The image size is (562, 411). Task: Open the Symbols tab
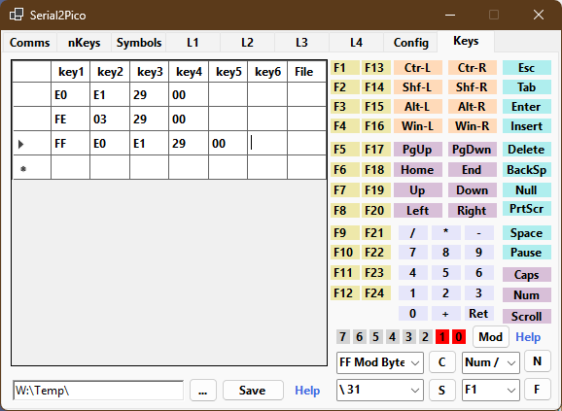(x=139, y=43)
